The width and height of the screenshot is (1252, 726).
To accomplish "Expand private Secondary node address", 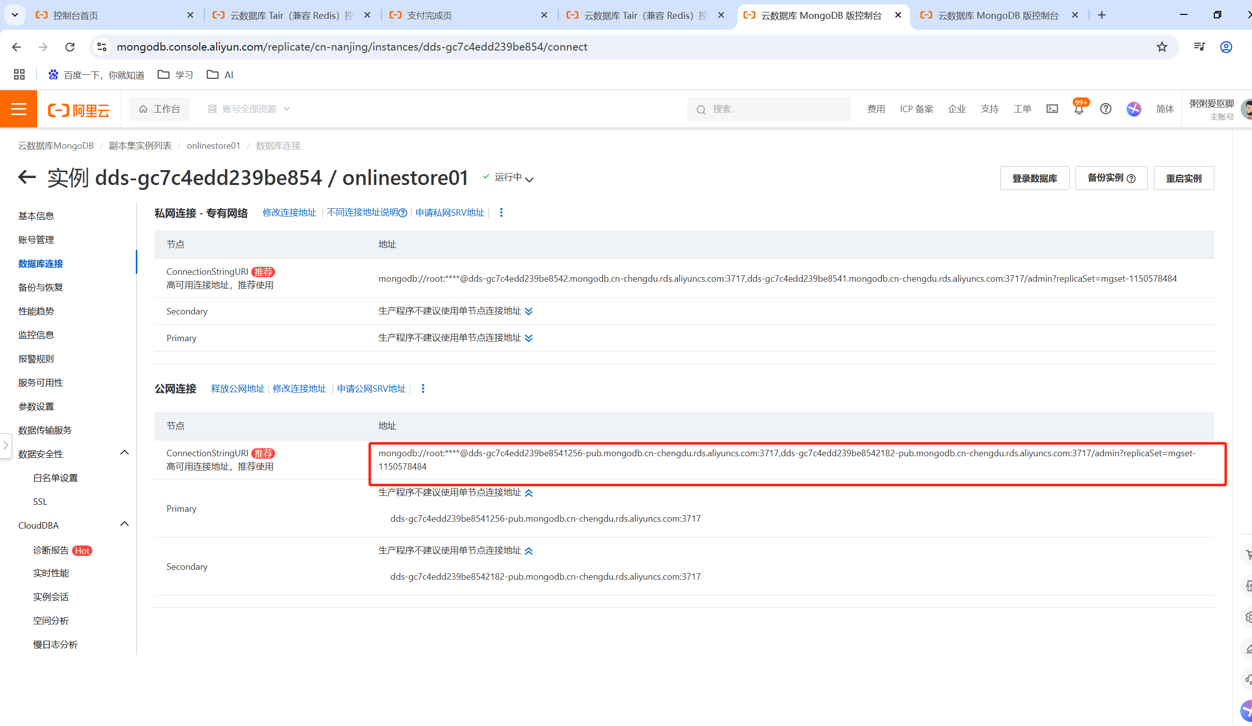I will pyautogui.click(x=529, y=311).
